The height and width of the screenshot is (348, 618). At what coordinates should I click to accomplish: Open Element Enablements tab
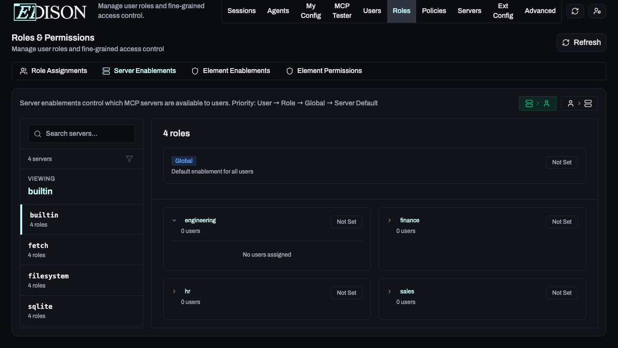231,71
